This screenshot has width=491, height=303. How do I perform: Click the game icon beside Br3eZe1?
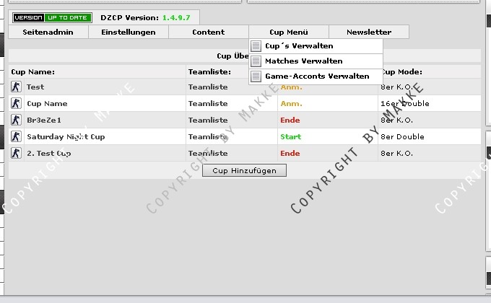click(x=16, y=120)
